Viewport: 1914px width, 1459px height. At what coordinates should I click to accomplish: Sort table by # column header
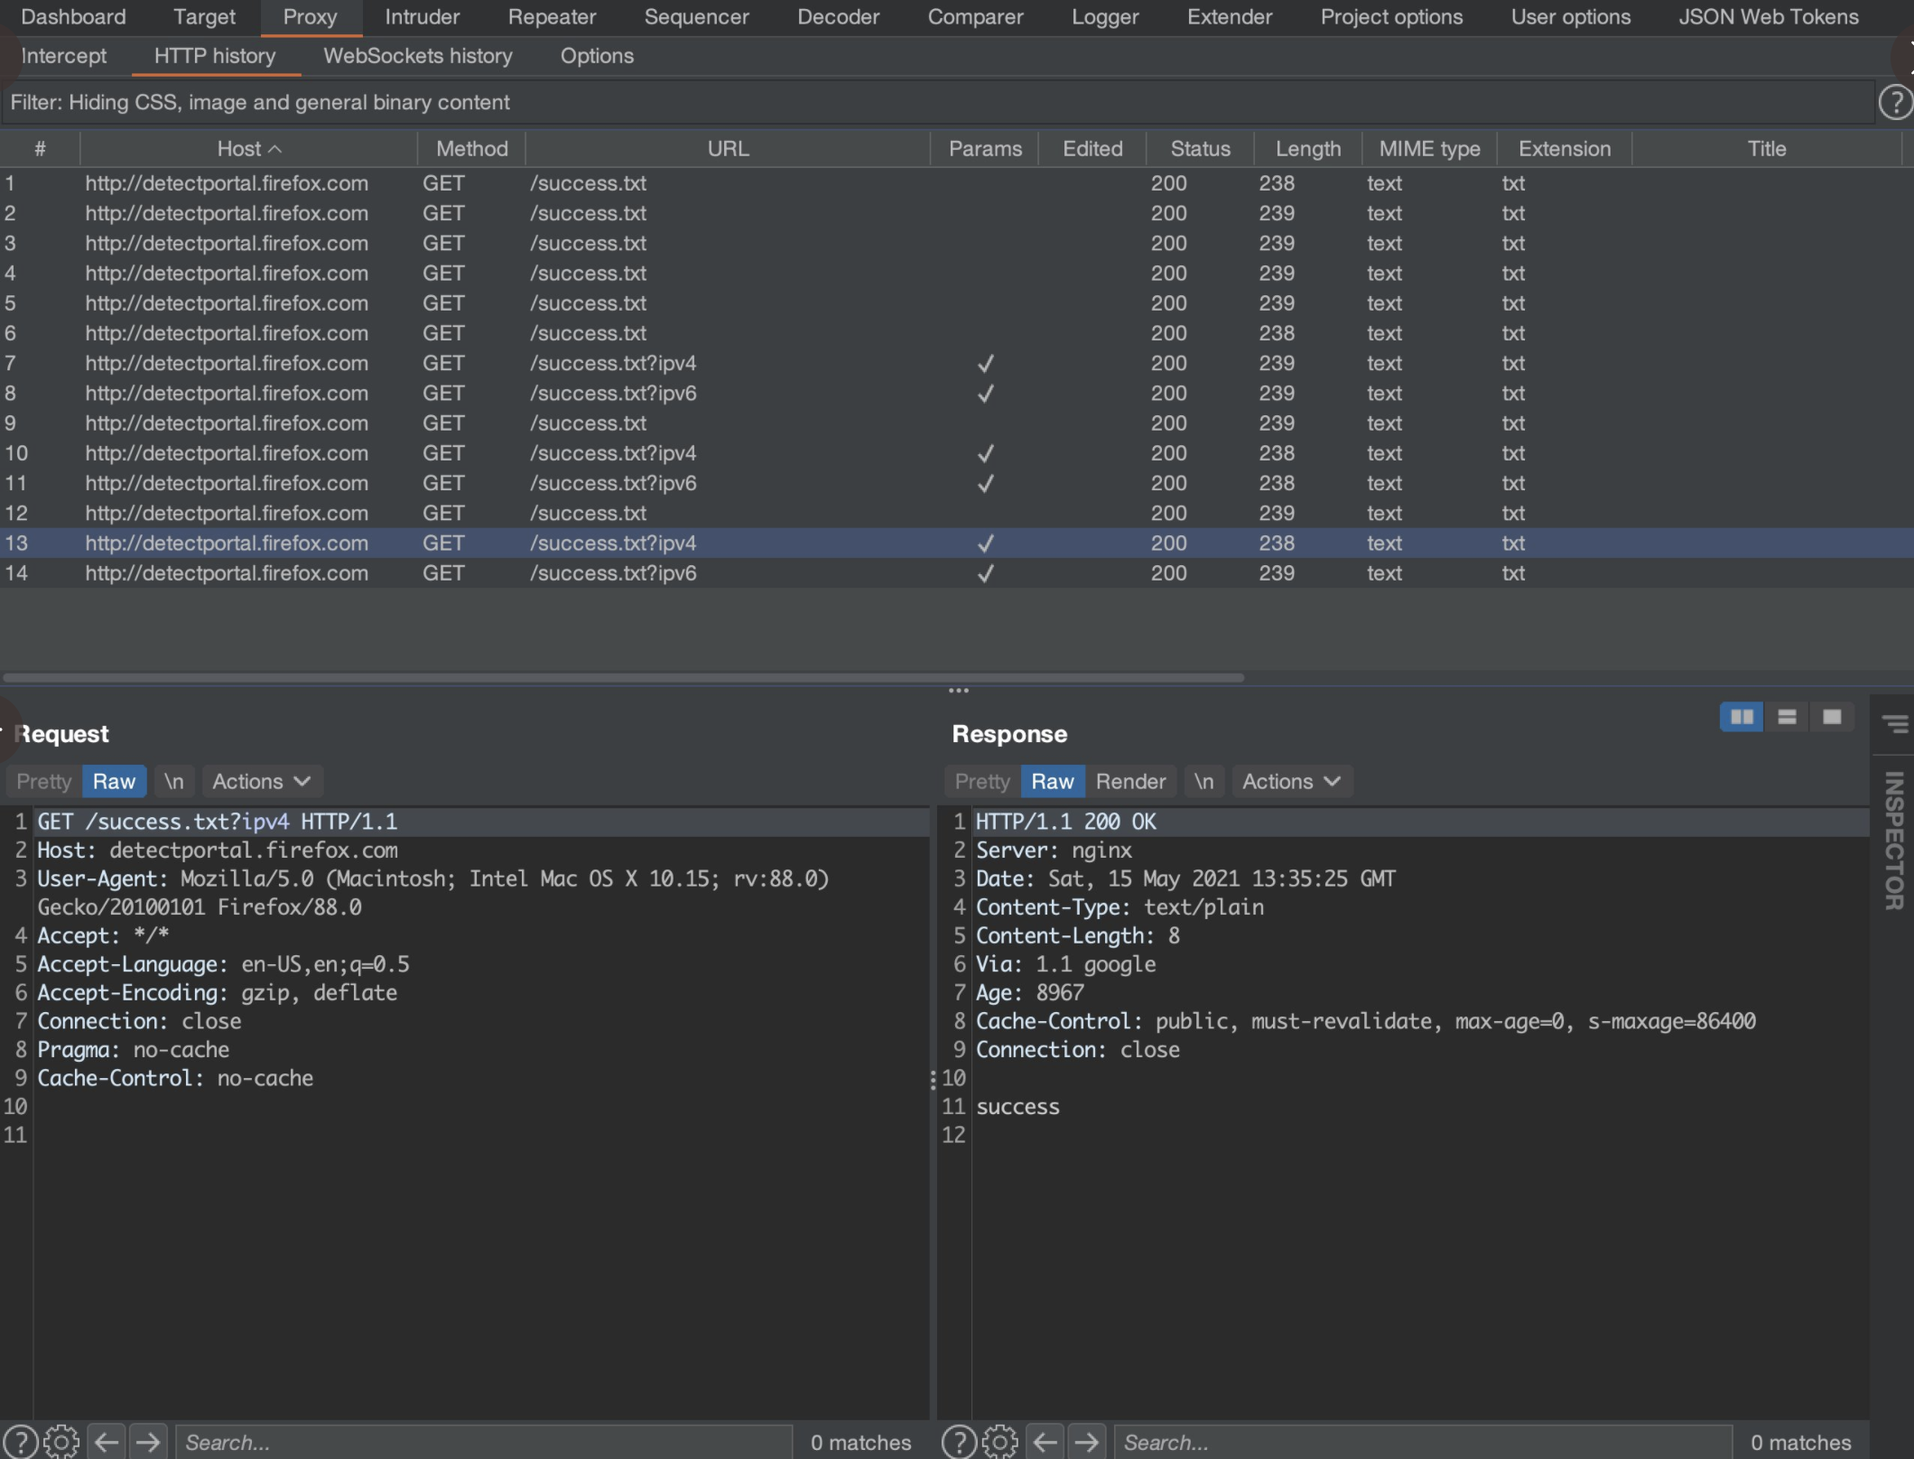click(40, 149)
